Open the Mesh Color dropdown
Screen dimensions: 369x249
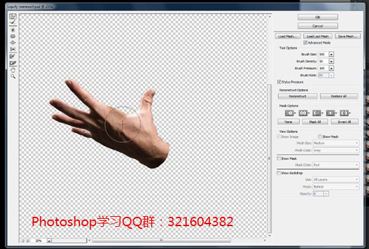pyautogui.click(x=336, y=150)
